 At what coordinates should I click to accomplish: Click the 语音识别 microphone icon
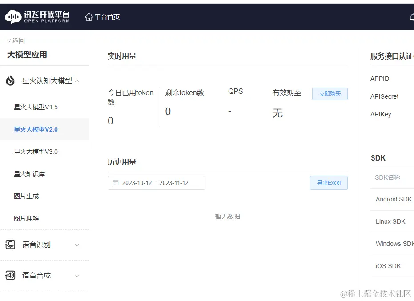click(x=10, y=245)
